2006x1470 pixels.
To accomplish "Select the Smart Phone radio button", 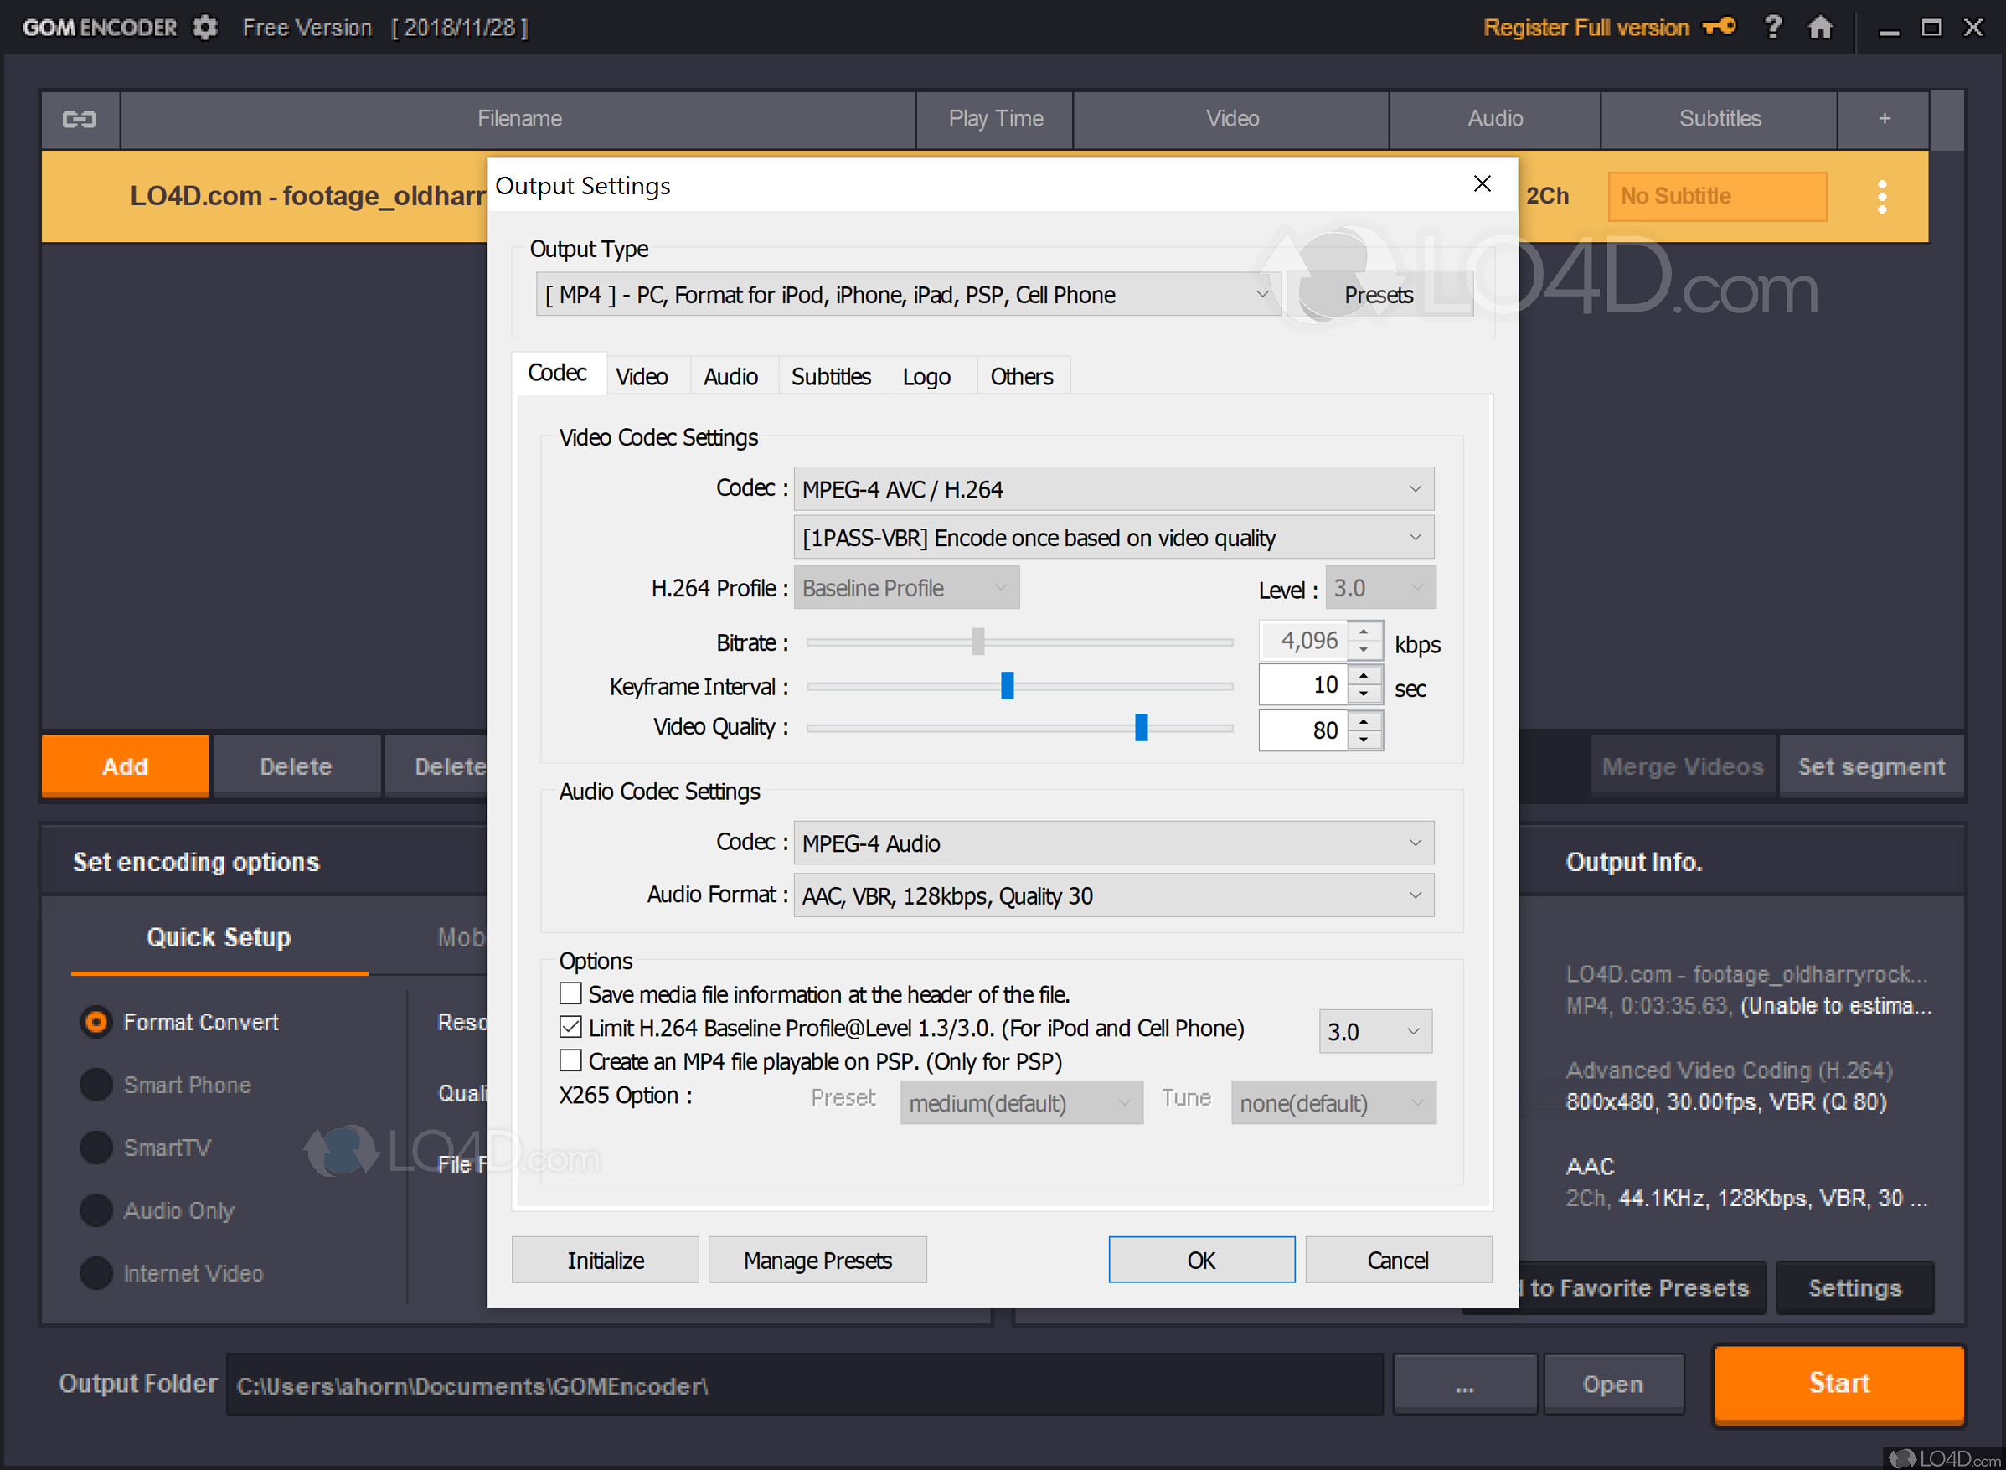I will pyautogui.click(x=95, y=1085).
